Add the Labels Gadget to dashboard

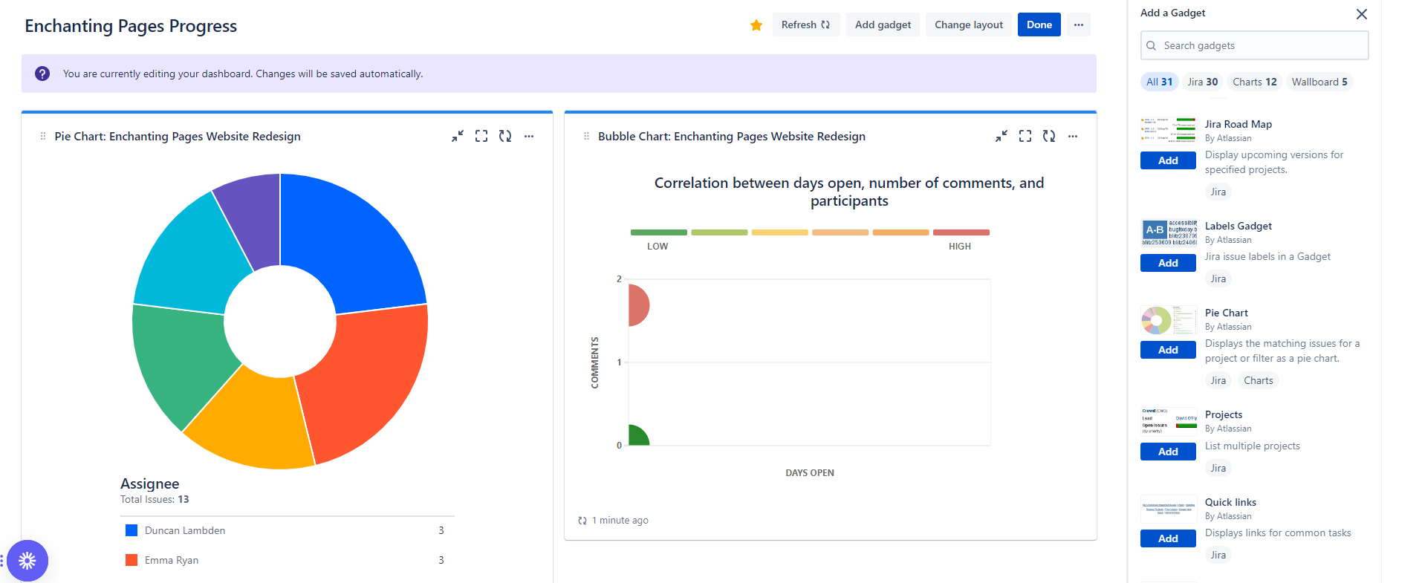[x=1167, y=263]
